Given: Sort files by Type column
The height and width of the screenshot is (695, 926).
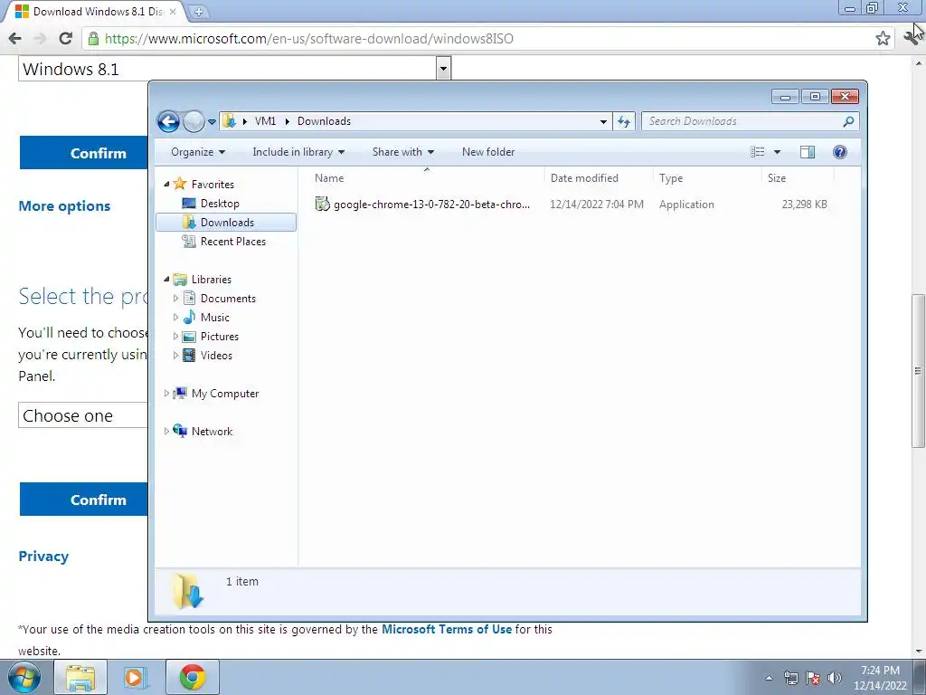Looking at the screenshot, I should pos(707,178).
